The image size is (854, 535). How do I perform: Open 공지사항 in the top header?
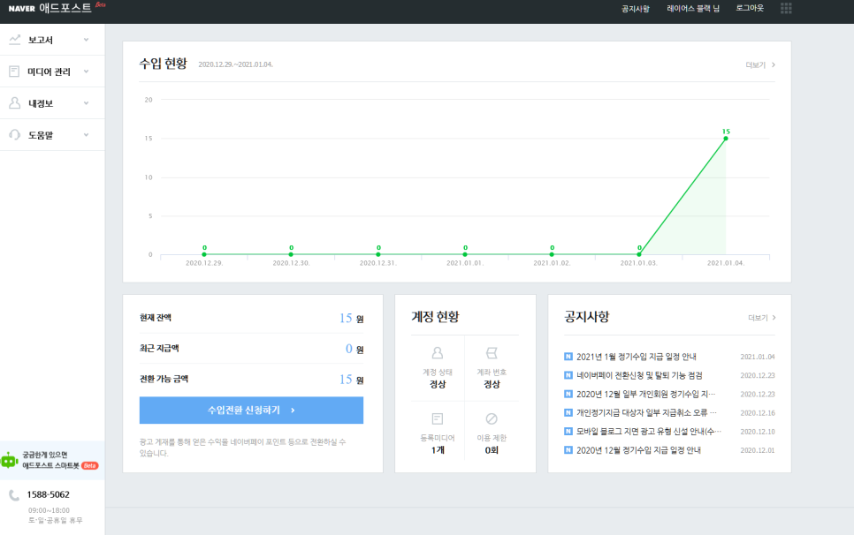[x=636, y=9]
